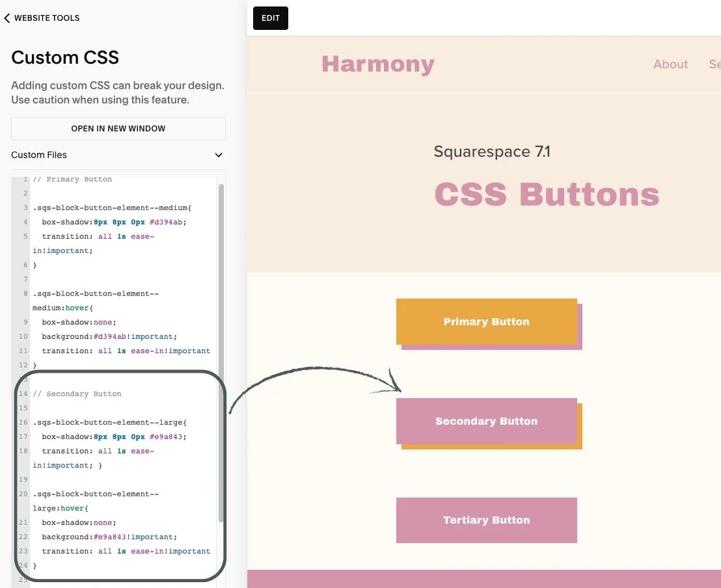
Task: Click line number 7 in the gutter
Action: click(25, 279)
